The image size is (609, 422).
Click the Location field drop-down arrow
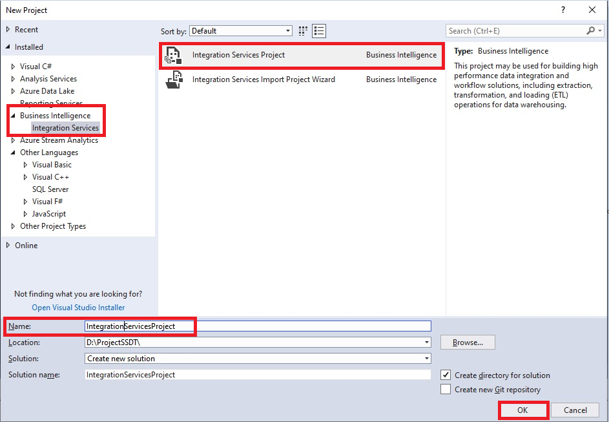pyautogui.click(x=426, y=343)
